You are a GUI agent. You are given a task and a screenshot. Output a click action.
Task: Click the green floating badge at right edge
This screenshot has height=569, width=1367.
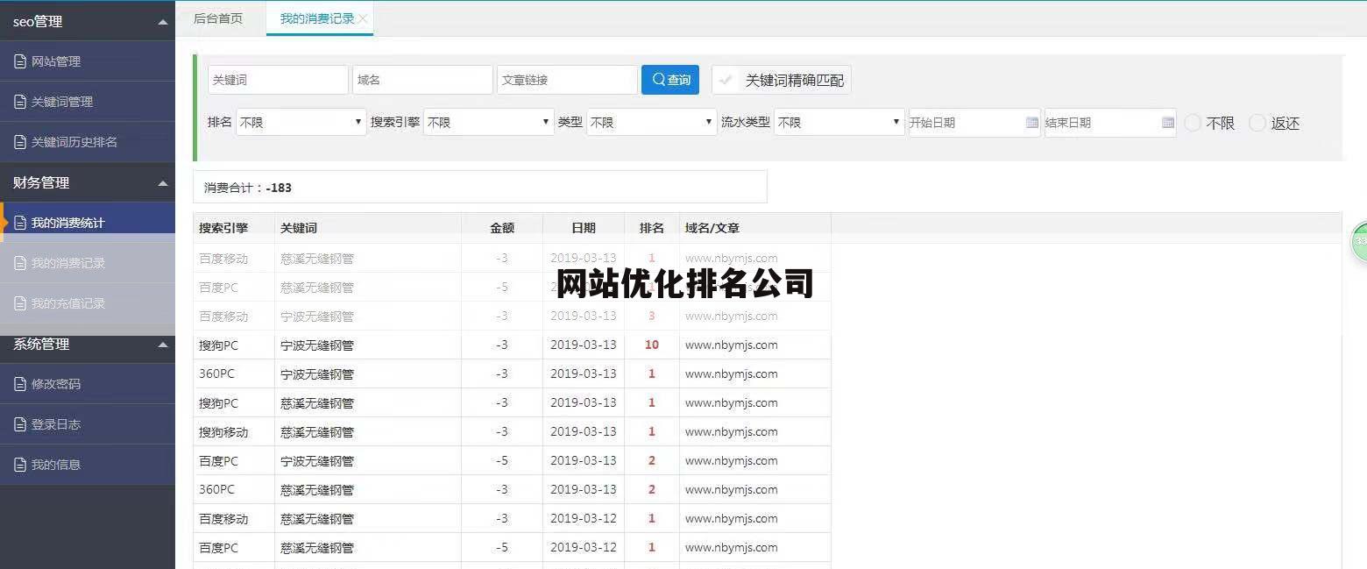pos(1359,241)
